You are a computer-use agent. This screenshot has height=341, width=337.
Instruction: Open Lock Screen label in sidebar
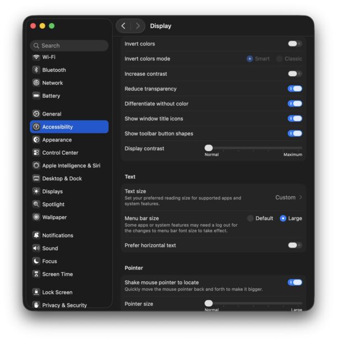click(57, 292)
